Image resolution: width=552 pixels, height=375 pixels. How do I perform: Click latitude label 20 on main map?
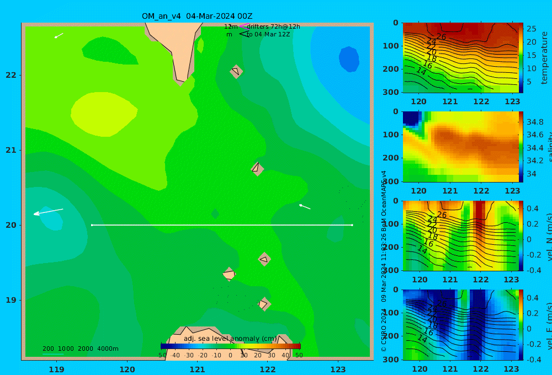11,225
